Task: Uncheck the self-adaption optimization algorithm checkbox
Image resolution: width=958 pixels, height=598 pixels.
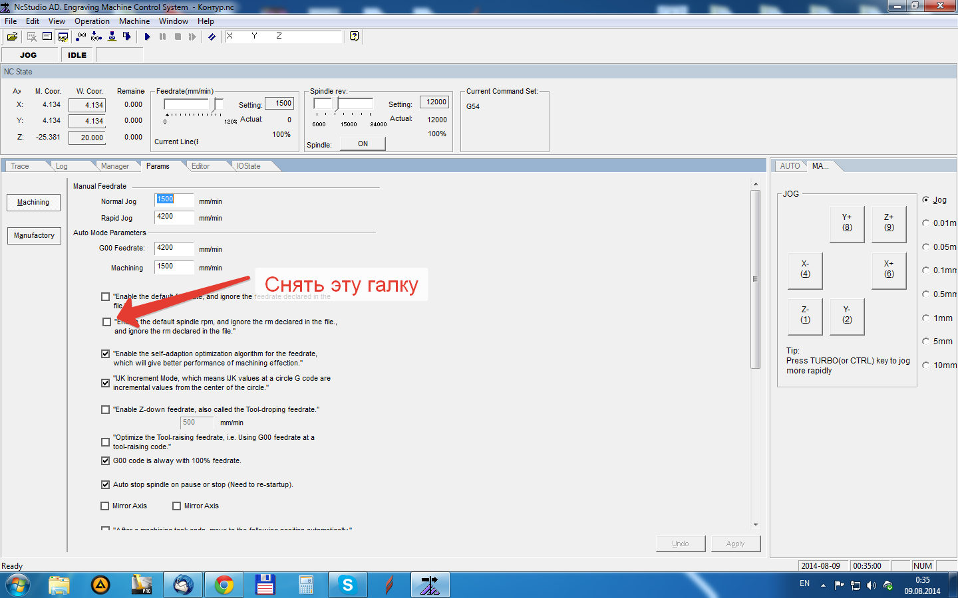Action: 105,354
